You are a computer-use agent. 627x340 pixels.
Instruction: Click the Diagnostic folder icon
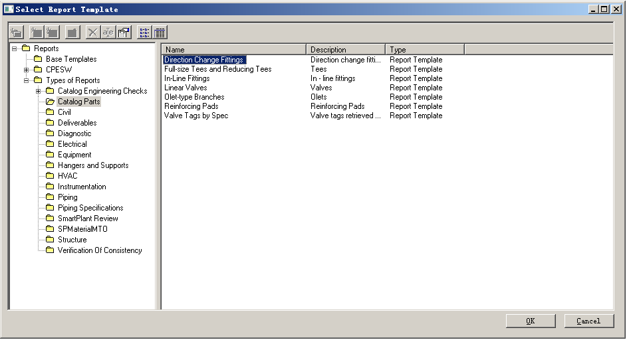(50, 133)
